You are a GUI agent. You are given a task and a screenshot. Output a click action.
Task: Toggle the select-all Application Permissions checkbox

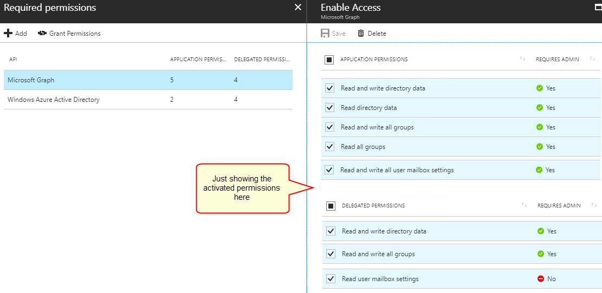tap(329, 60)
